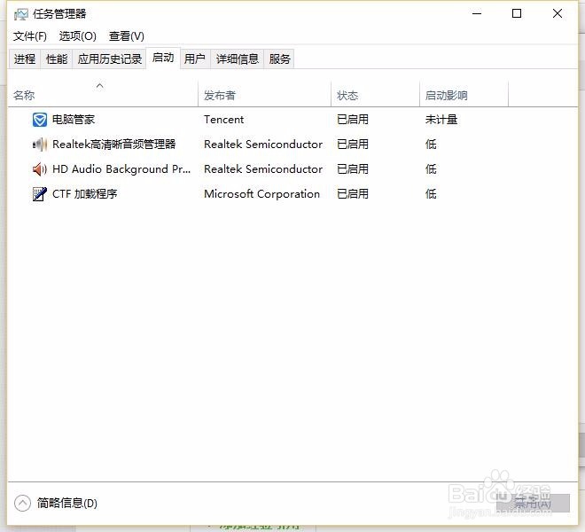Click the Tencent publisher cell
Viewport: 585px width, 532px height.
224,120
